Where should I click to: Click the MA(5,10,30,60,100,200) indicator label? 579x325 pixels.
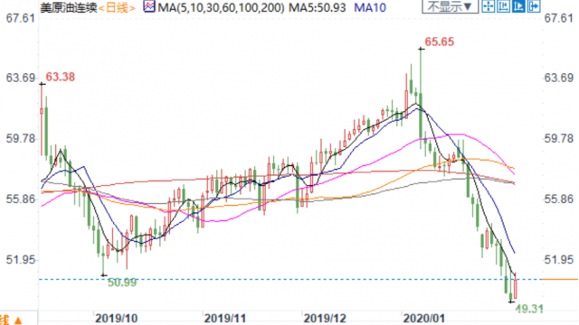point(221,7)
